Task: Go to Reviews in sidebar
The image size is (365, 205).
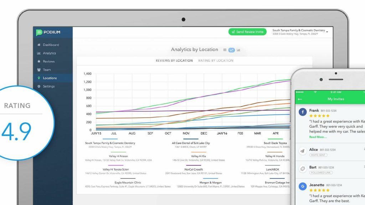Action: 48,61
